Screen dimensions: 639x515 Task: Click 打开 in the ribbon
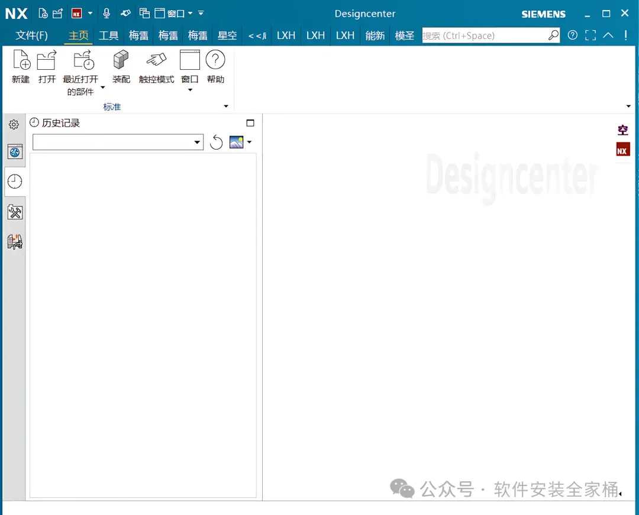coord(47,67)
